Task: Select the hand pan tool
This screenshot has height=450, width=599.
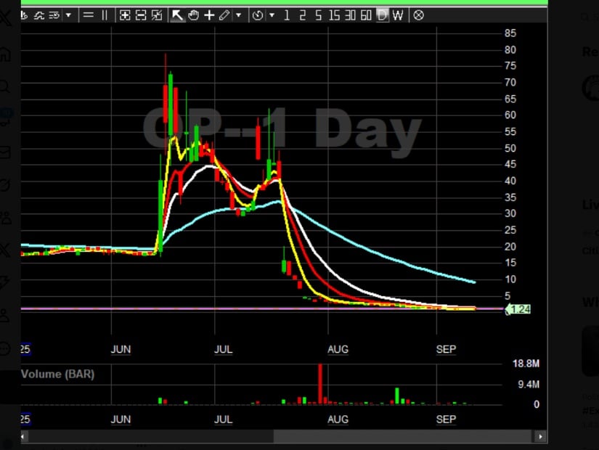Action: [x=194, y=15]
